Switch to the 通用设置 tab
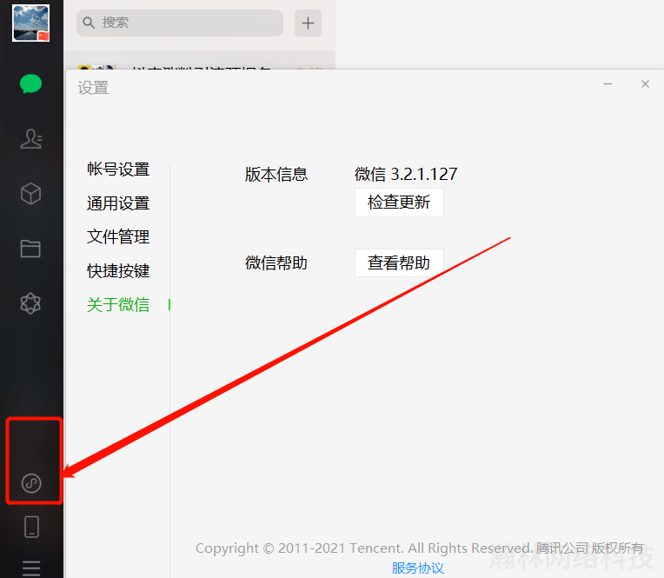This screenshot has width=664, height=578. click(x=118, y=203)
